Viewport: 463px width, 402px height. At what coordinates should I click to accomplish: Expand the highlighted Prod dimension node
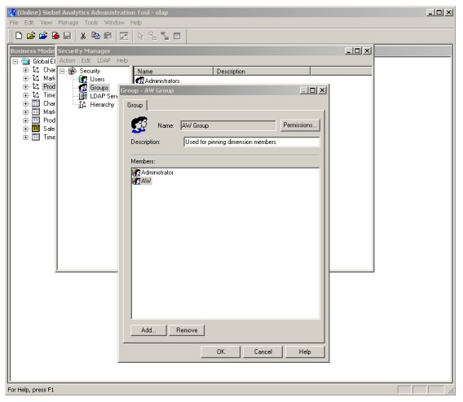point(26,86)
